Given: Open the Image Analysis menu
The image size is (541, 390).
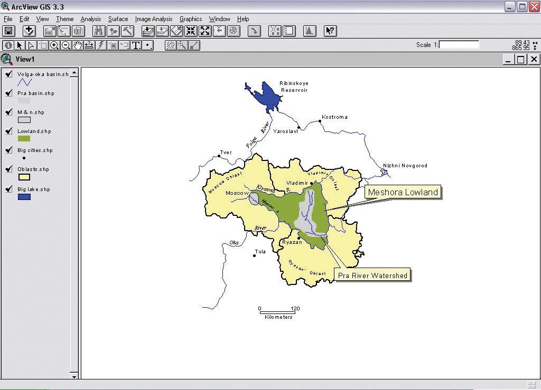Looking at the screenshot, I should (154, 19).
